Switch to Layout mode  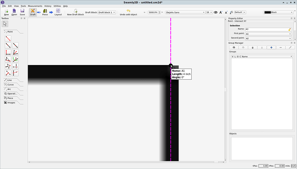58,12
